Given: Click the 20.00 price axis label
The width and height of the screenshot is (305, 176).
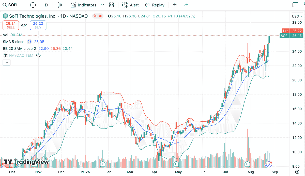Looking at the screenshot, I should tap(297, 80).
